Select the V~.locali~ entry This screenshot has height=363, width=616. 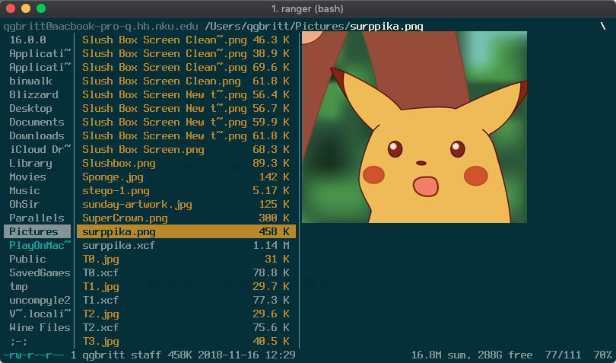[x=40, y=314]
